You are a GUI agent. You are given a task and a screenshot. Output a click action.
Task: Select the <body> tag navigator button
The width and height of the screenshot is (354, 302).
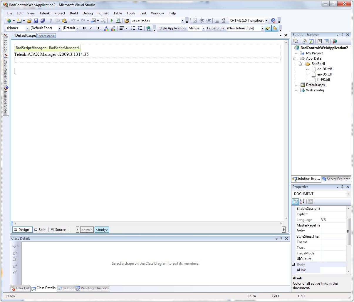tap(102, 230)
